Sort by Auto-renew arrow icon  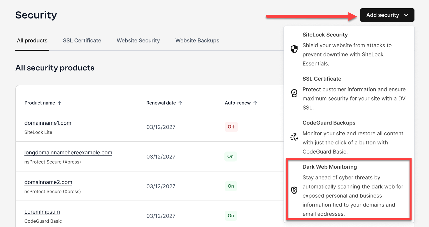pyautogui.click(x=255, y=103)
